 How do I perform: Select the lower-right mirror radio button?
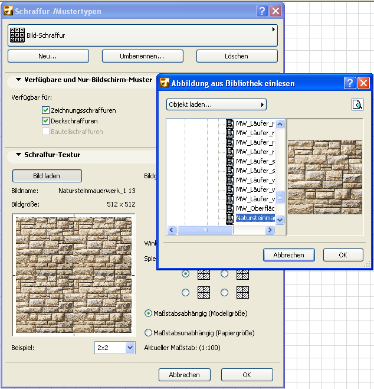(224, 293)
